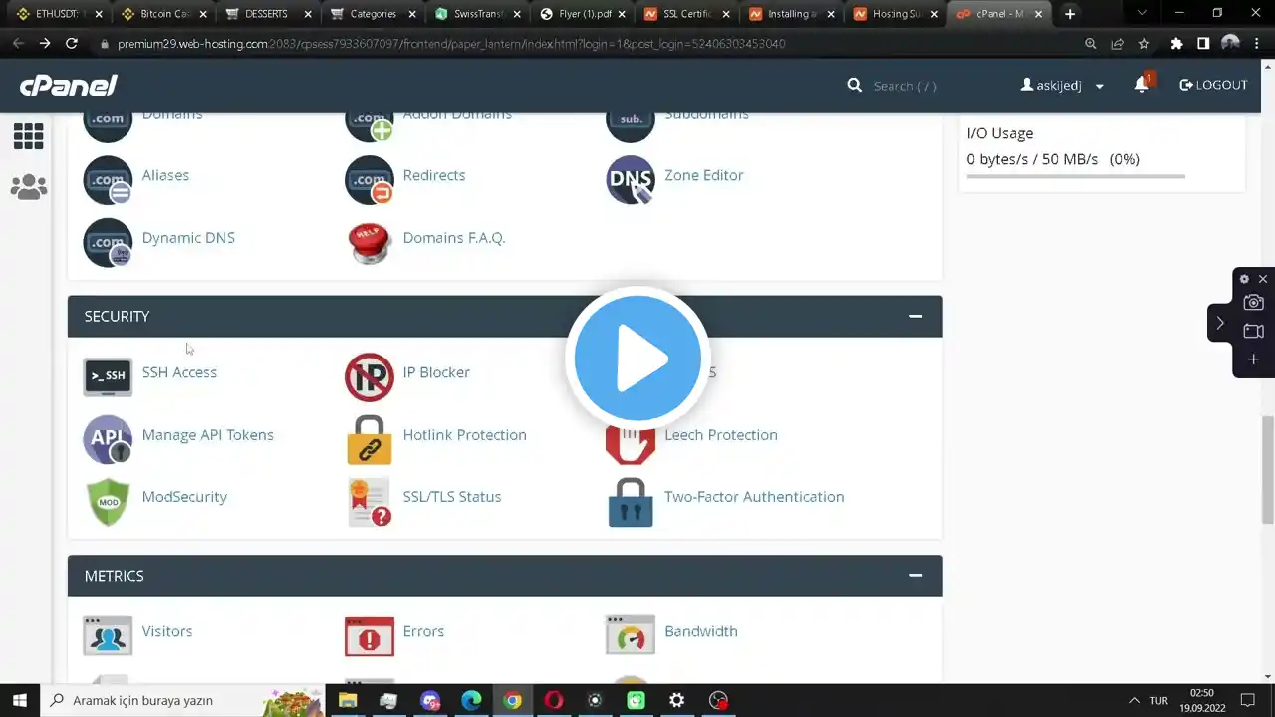Viewport: 1275px width, 717px height.
Task: Click the cPanel logo
Action: click(69, 85)
